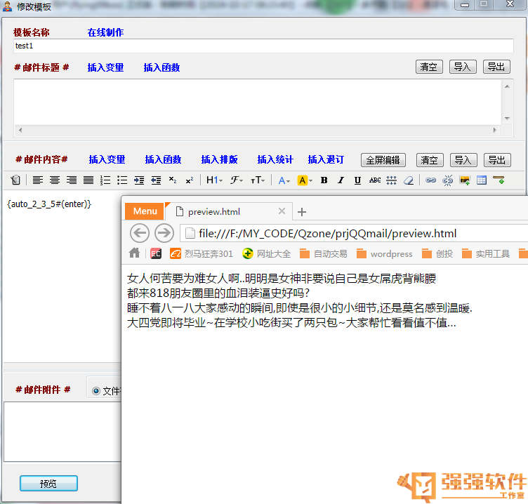The image size is (528, 504).
Task: Click 插入函数 for mail content
Action: [163, 159]
